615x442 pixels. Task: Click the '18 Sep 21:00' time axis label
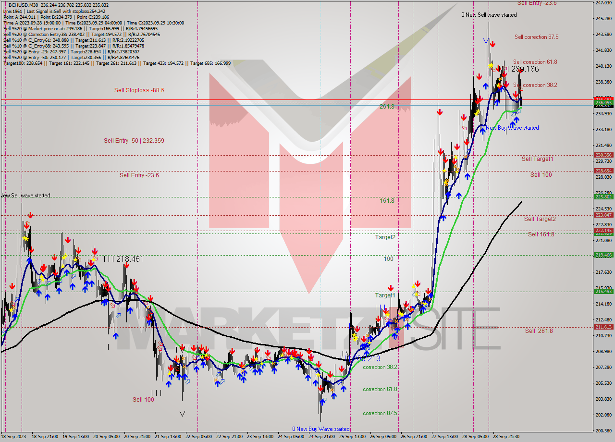(45, 437)
